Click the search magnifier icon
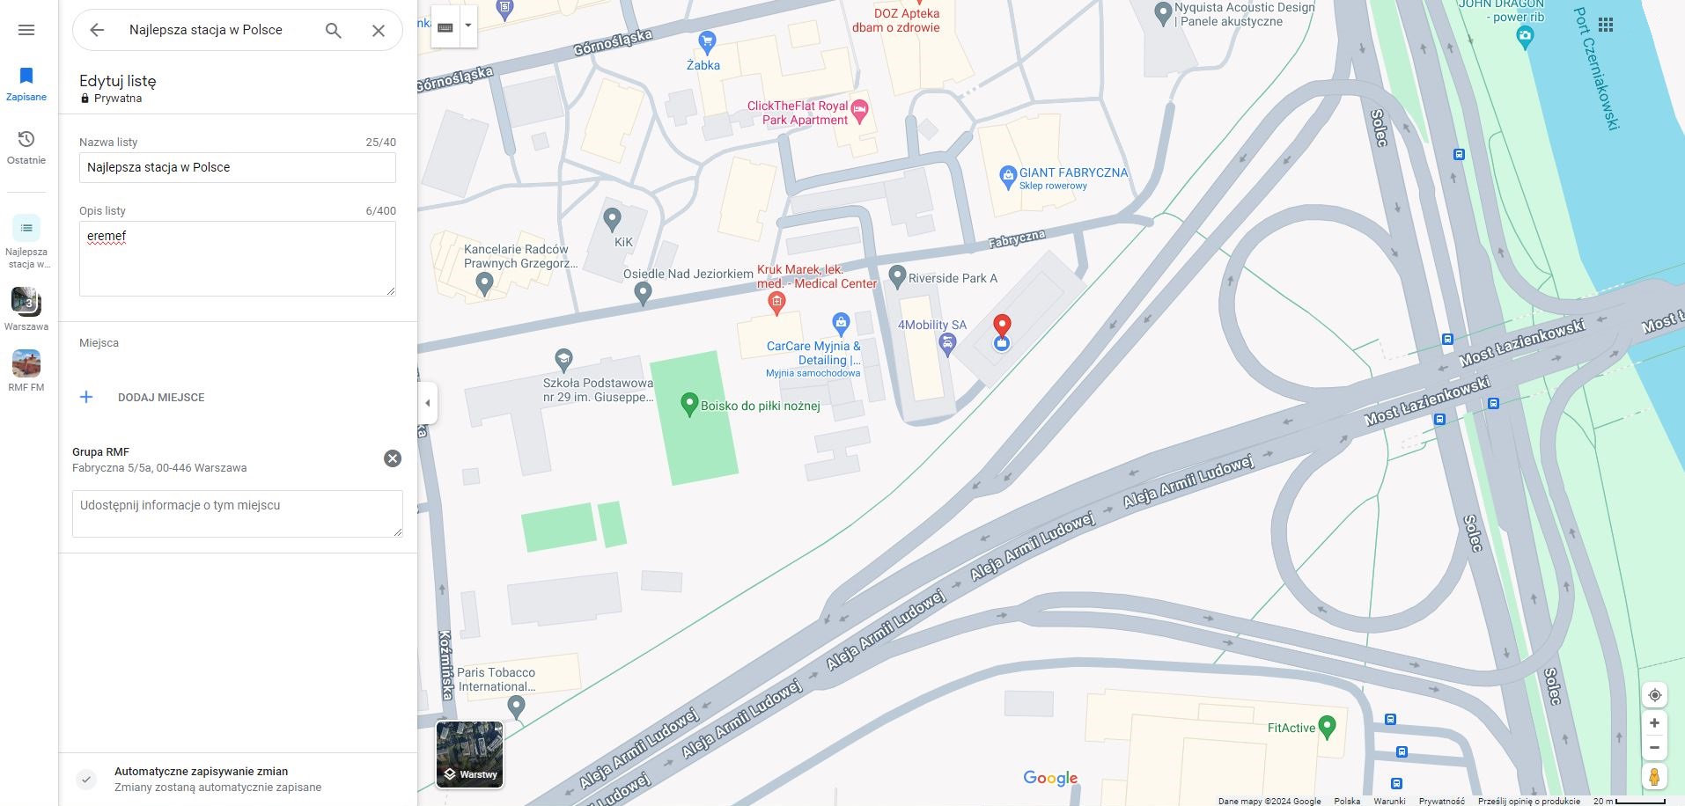1685x806 pixels. tap(334, 30)
